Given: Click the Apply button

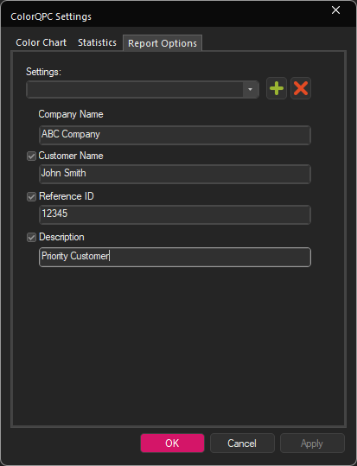Looking at the screenshot, I should pyautogui.click(x=312, y=444).
